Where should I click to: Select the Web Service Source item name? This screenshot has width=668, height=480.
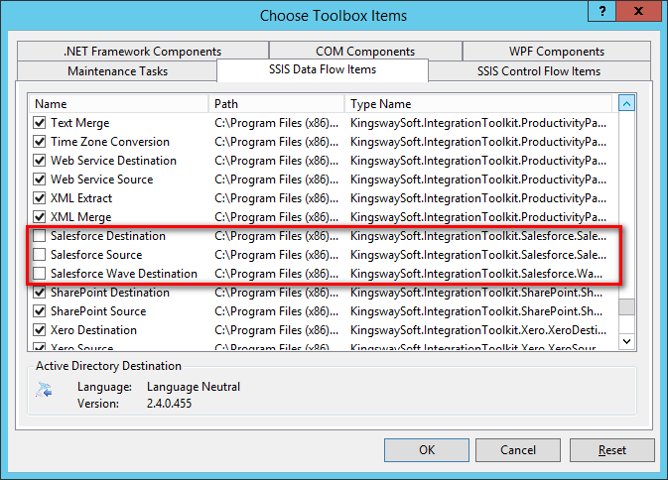tap(102, 180)
